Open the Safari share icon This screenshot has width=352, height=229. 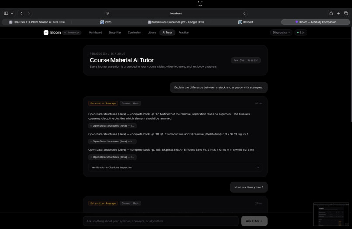pyautogui.click(x=331, y=14)
